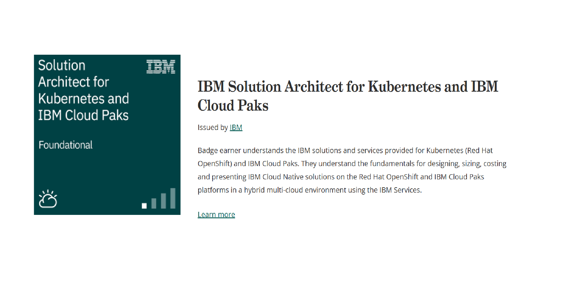The width and height of the screenshot is (565, 282).
Task: Click the Foundational level label on badge
Action: (66, 145)
